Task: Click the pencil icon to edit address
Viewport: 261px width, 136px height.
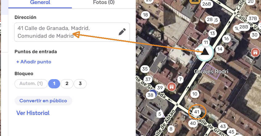Action: point(122,32)
